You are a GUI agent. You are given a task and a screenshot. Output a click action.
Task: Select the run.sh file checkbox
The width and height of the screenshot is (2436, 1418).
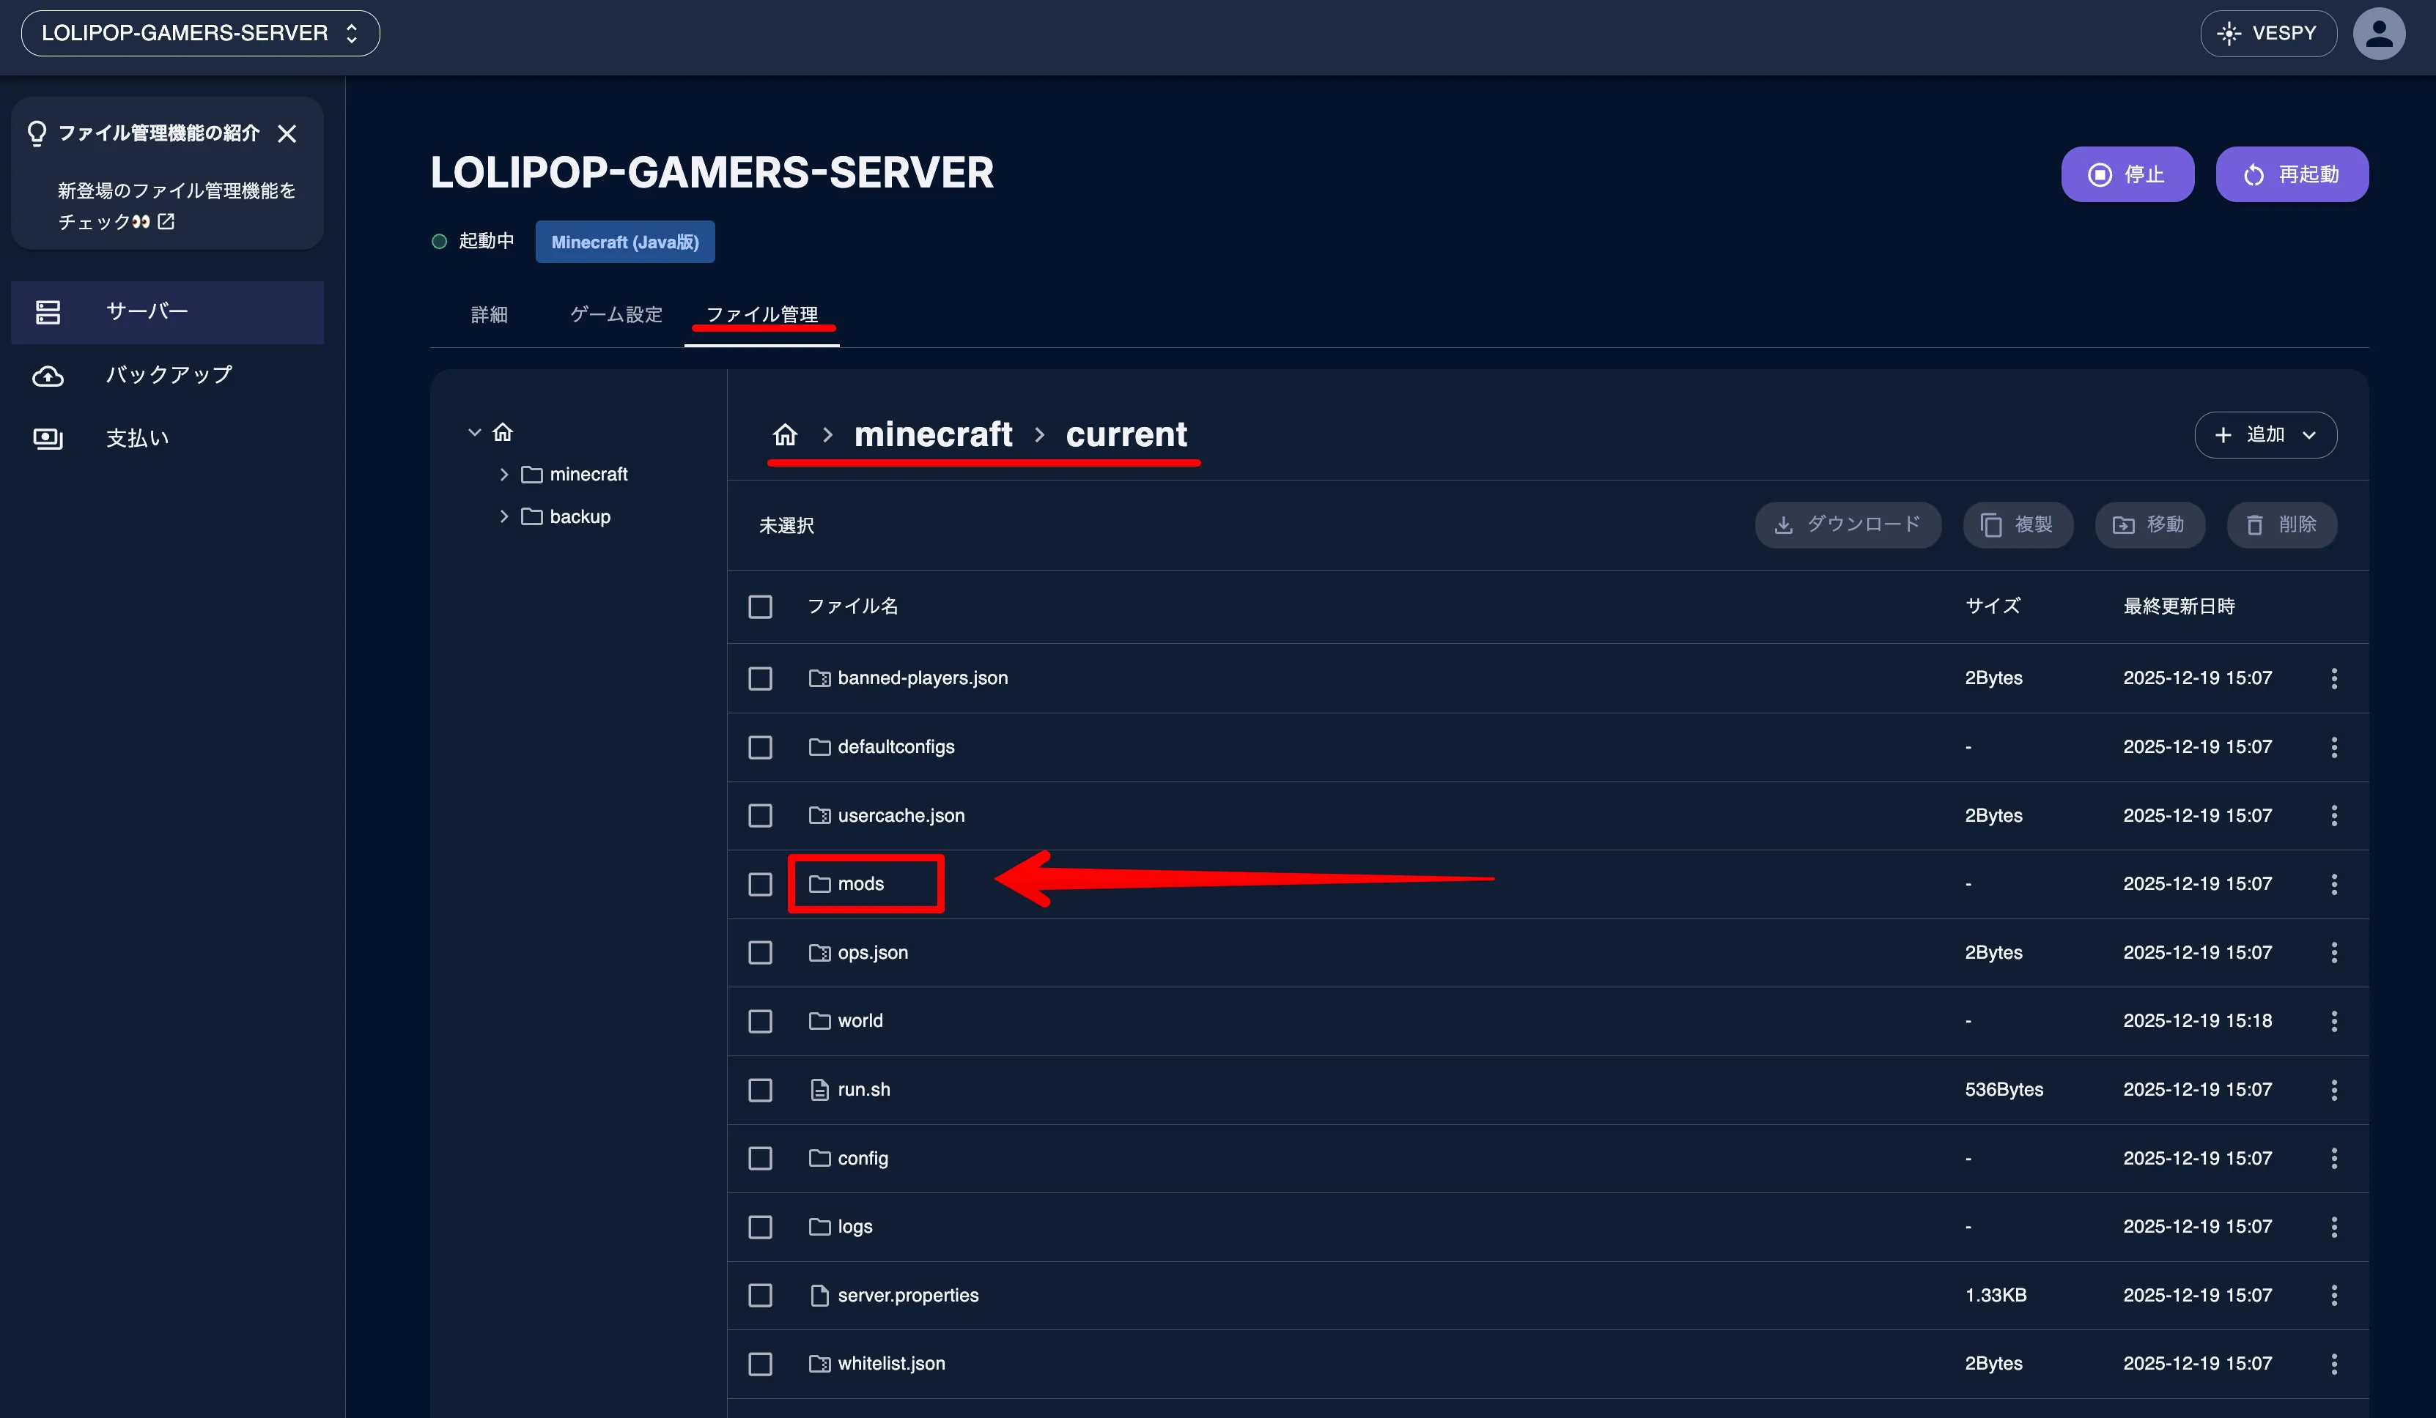[760, 1090]
